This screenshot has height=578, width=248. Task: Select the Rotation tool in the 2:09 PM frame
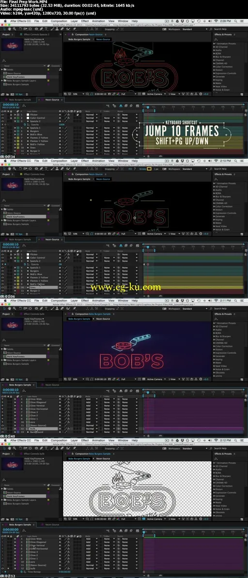click(x=21, y=29)
